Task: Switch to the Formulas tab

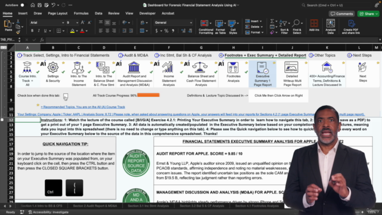Action: click(x=81, y=13)
